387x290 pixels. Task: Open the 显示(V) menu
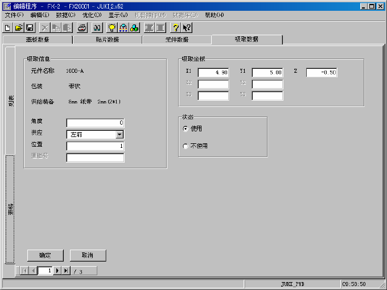click(118, 15)
